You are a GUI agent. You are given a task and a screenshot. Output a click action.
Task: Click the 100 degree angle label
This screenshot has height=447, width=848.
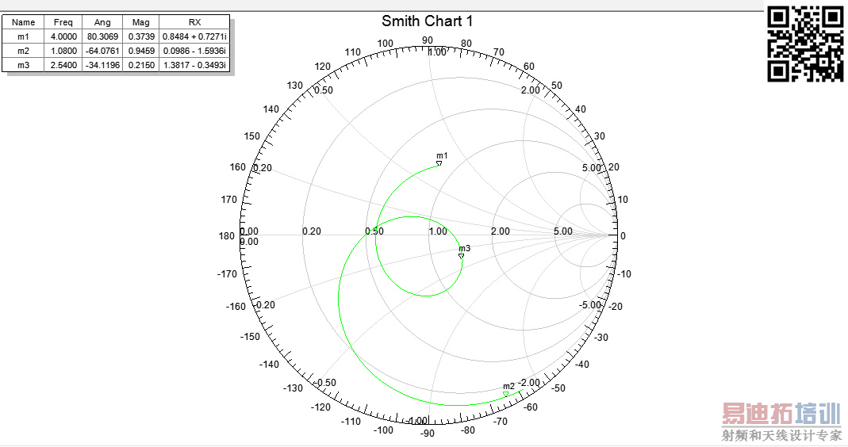tap(385, 44)
